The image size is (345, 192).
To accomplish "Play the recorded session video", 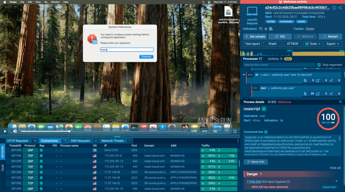I will (5, 131).
